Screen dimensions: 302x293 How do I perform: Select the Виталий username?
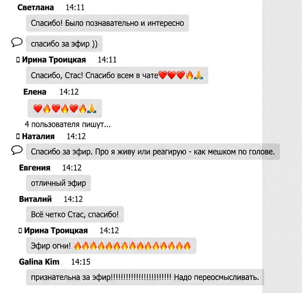pyautogui.click(x=35, y=199)
